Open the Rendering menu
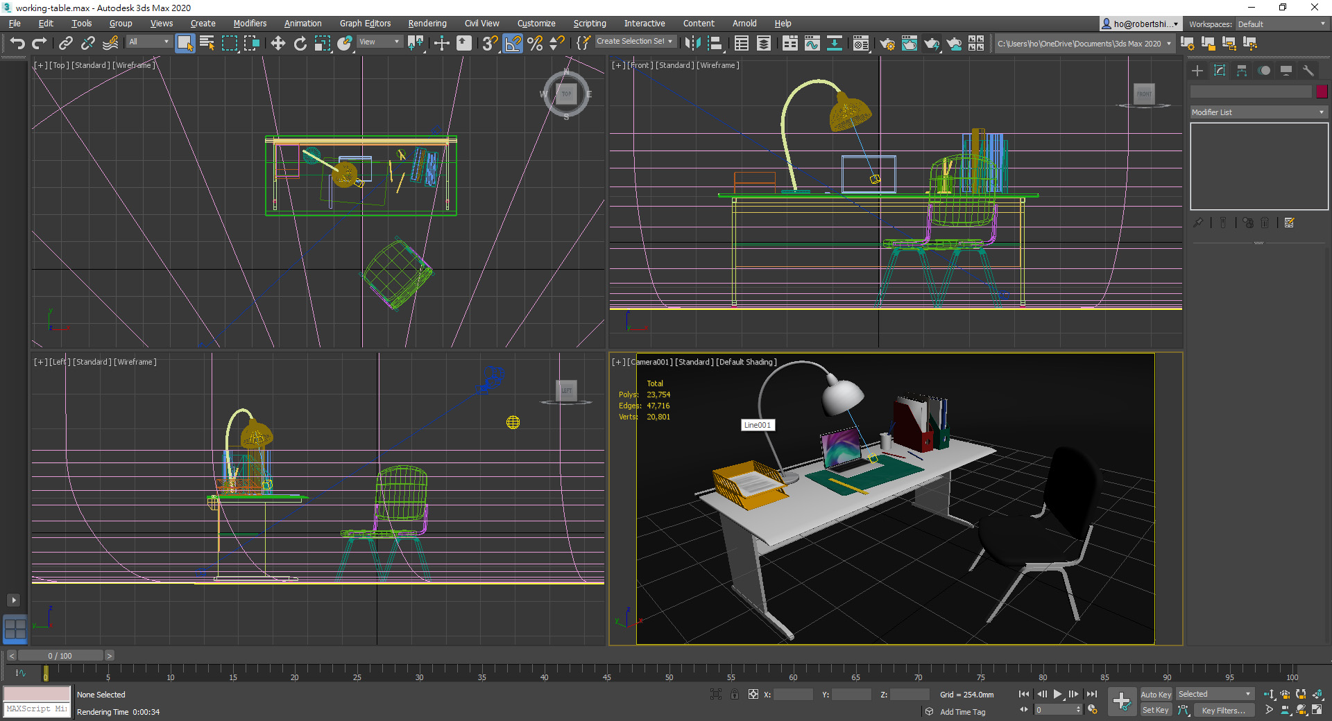This screenshot has width=1332, height=721. coord(427,24)
